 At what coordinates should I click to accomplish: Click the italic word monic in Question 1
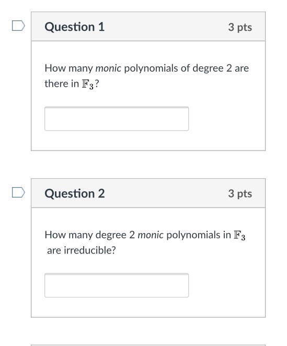tap(108, 68)
